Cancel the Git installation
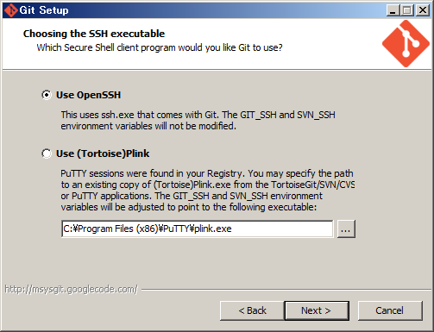 (390, 310)
